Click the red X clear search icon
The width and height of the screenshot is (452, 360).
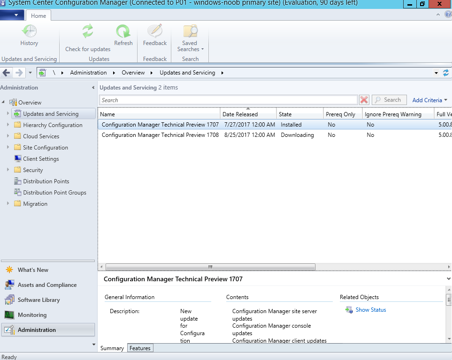tap(364, 100)
